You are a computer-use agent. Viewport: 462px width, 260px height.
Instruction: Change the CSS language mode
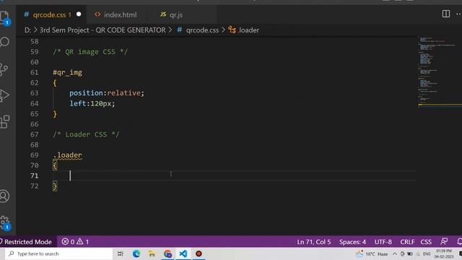(x=426, y=242)
